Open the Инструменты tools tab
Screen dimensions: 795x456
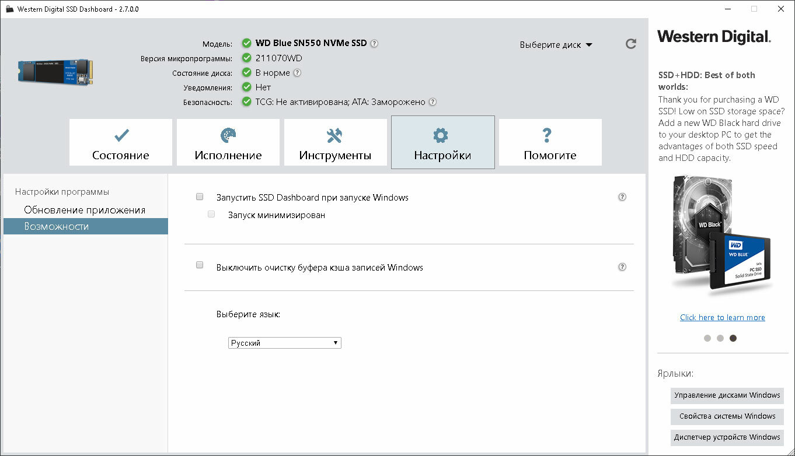coord(335,142)
